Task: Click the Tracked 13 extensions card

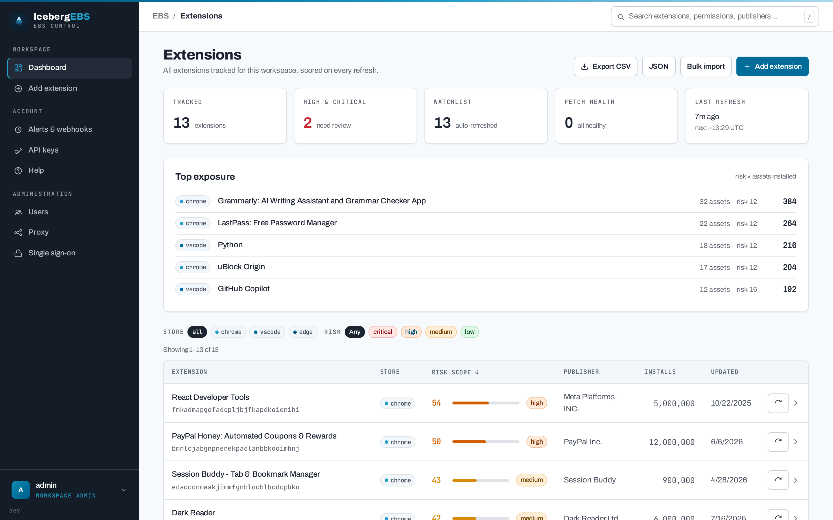Action: pyautogui.click(x=225, y=116)
